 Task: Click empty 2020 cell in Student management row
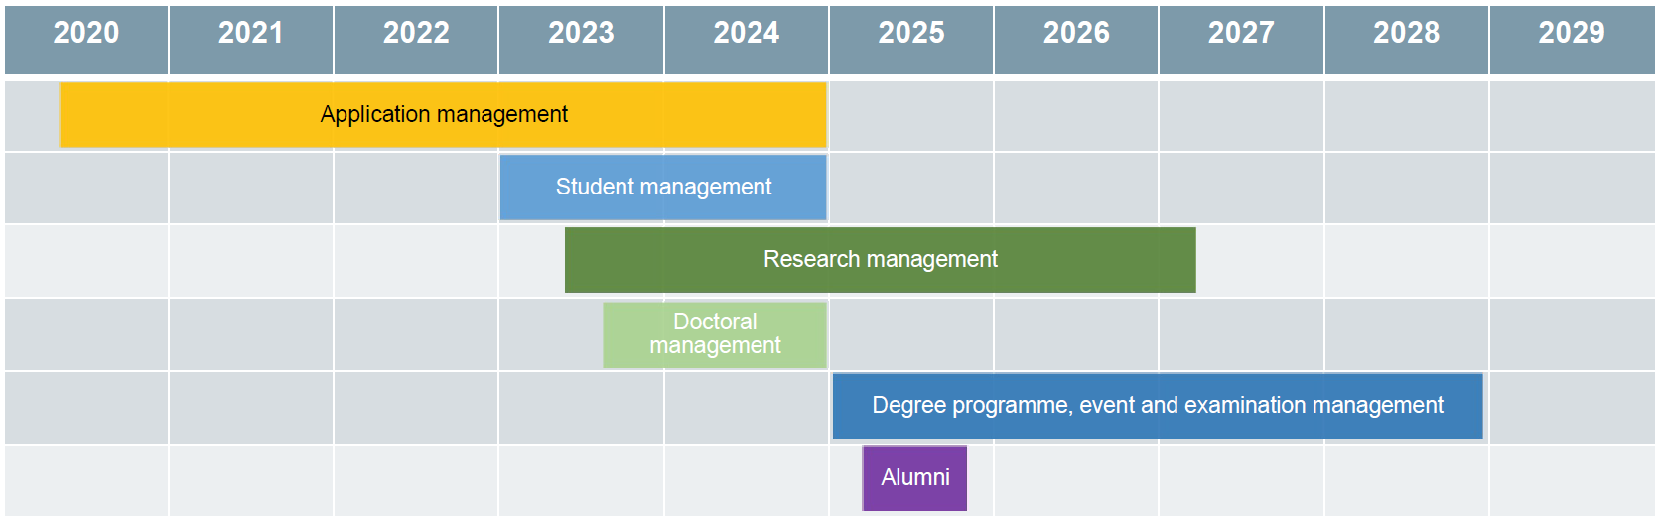[x=86, y=188]
